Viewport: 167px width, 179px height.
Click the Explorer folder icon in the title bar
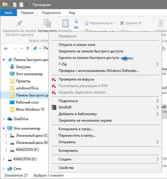click(x=5, y=5)
